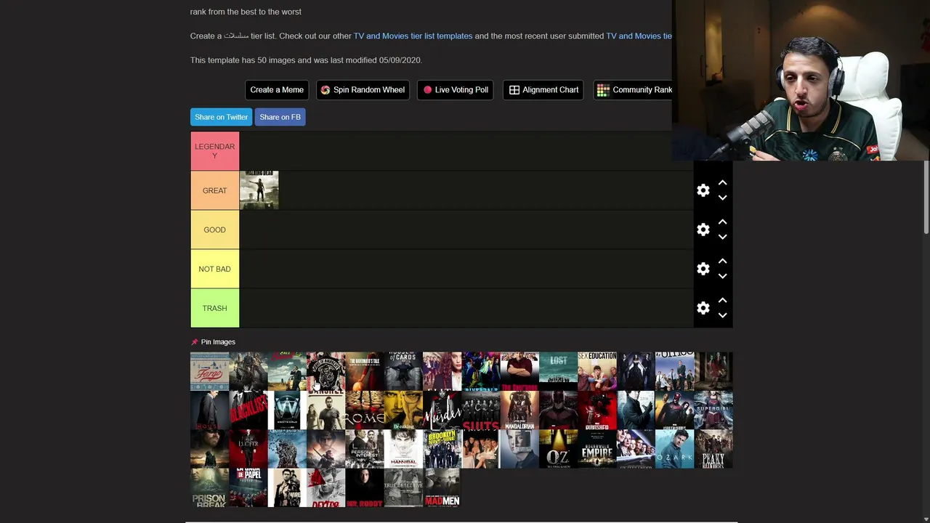Open settings gear for the GREAT tier row
This screenshot has height=523, width=930.
click(x=703, y=190)
